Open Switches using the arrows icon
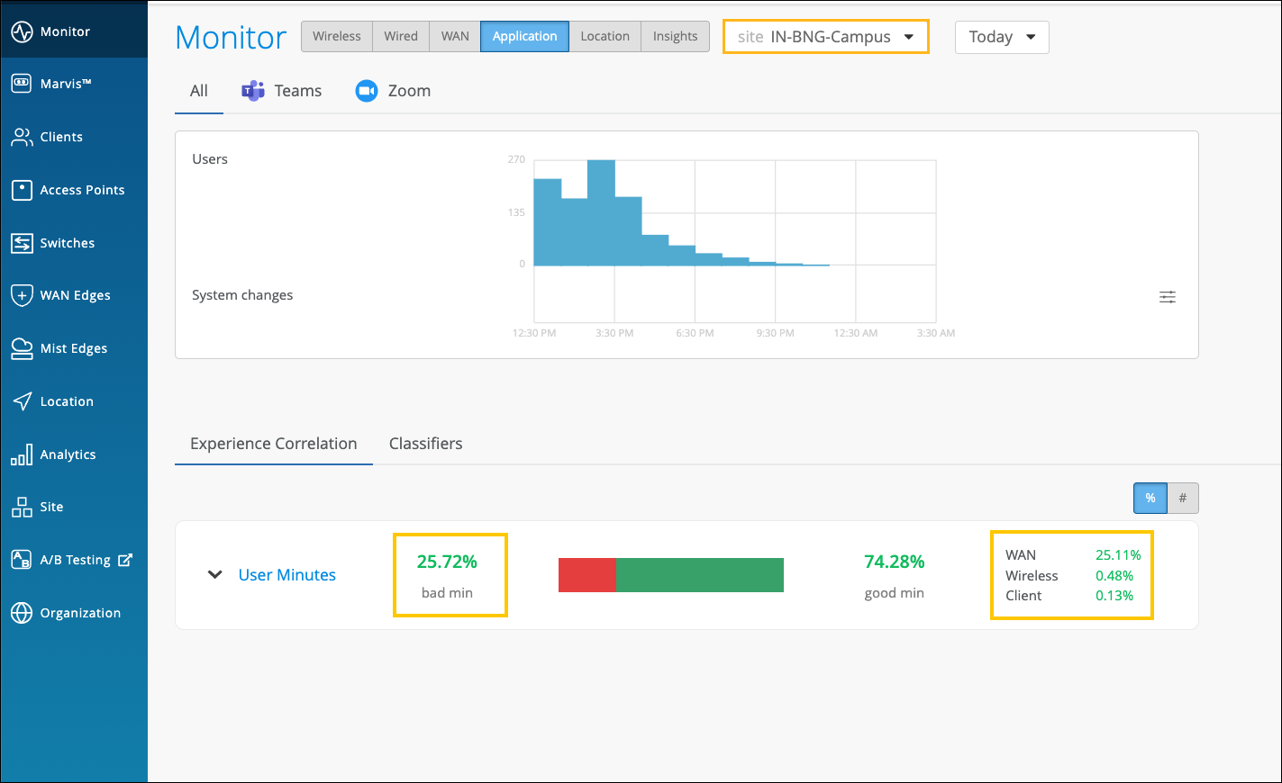 (22, 243)
